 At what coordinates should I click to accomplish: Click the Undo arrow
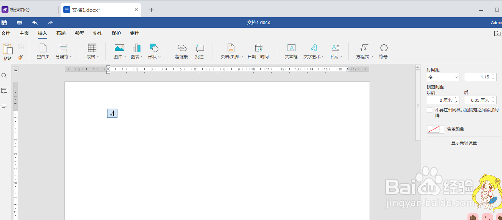click(35, 23)
